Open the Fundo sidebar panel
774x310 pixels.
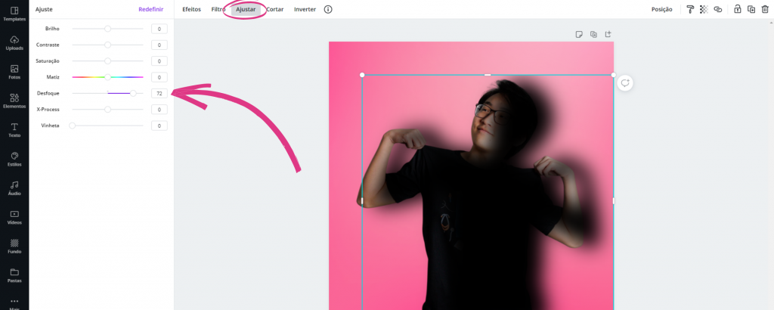click(14, 246)
